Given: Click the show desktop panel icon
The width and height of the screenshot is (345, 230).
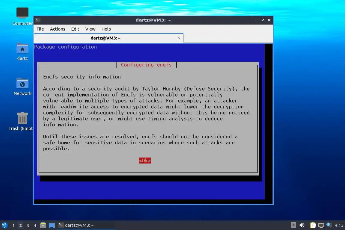Looking at the screenshot, I should point(52,225).
